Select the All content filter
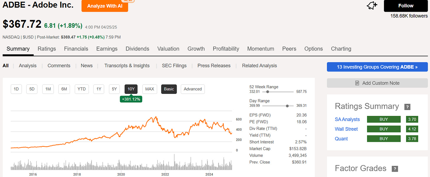The width and height of the screenshot is (430, 177). (5, 65)
